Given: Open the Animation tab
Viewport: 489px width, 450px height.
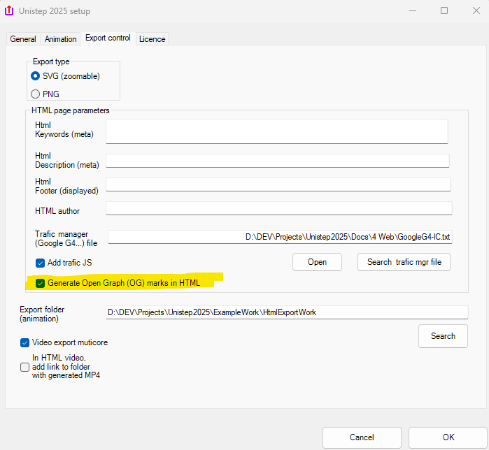Looking at the screenshot, I should (60, 39).
